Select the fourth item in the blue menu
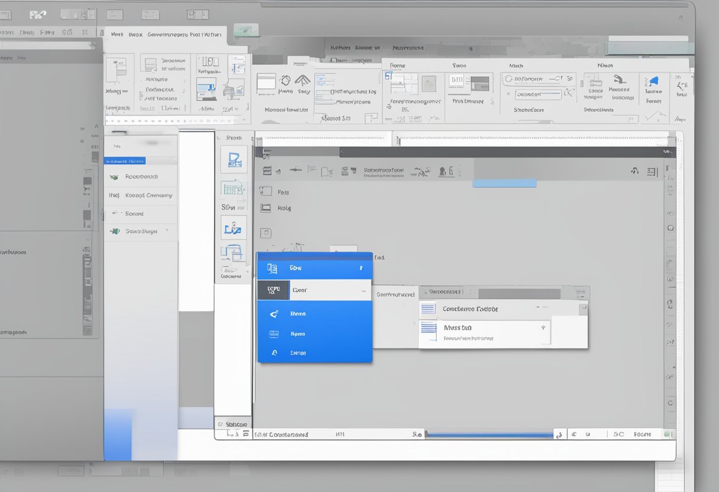 coord(298,334)
